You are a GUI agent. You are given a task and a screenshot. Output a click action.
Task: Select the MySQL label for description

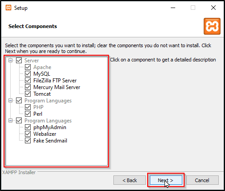[x=42, y=74]
